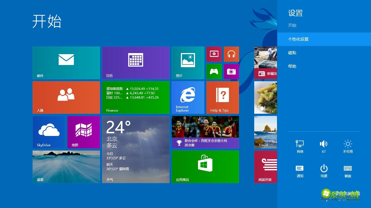Launch the 地图 (Maps) tile
This screenshot has height=208, width=371.
pos(83,132)
